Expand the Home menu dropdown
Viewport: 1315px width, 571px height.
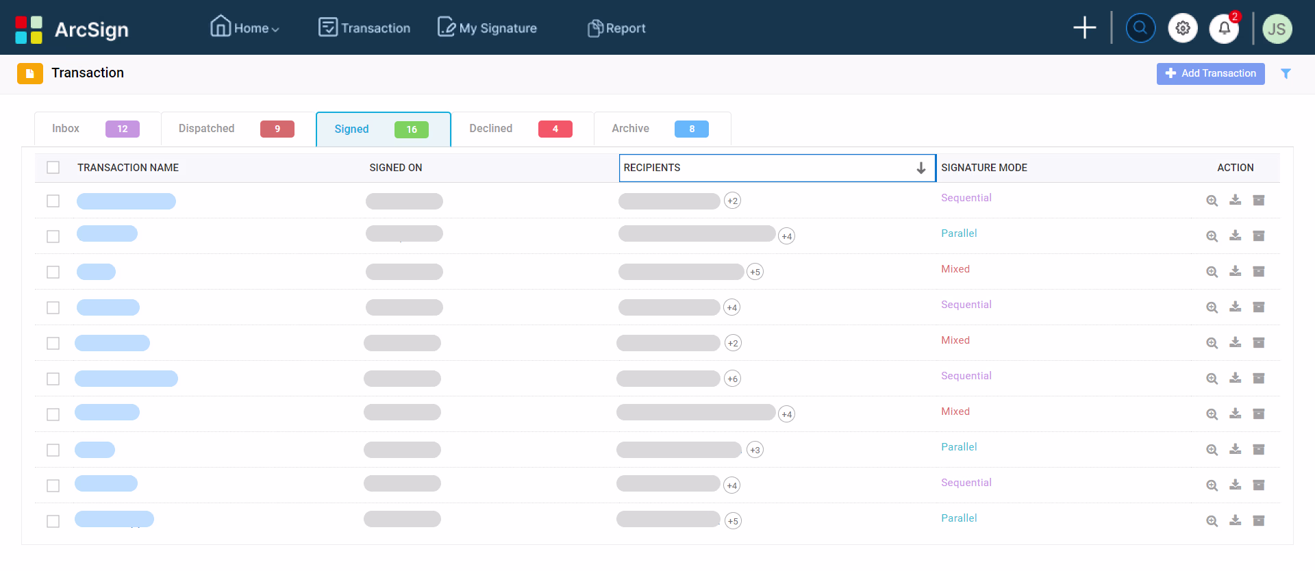point(245,27)
